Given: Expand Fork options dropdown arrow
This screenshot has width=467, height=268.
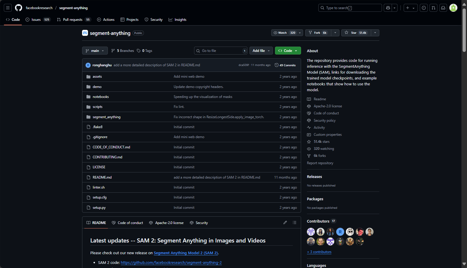Looking at the screenshot, I should coord(335,33).
